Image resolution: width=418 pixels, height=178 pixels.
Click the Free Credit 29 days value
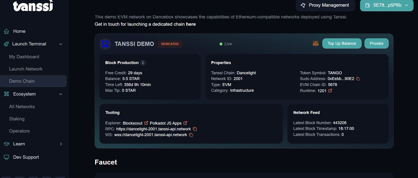click(135, 73)
